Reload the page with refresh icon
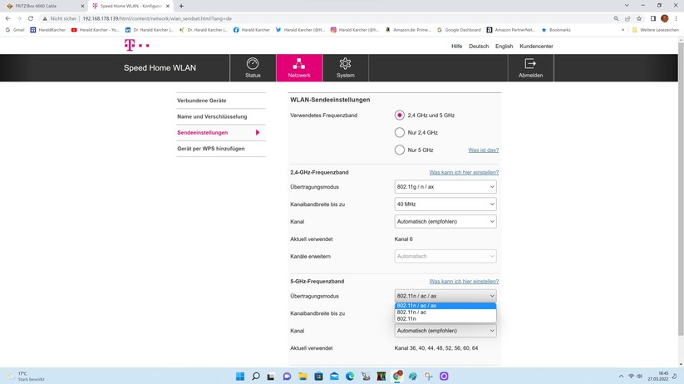This screenshot has width=684, height=384. pyautogui.click(x=31, y=18)
